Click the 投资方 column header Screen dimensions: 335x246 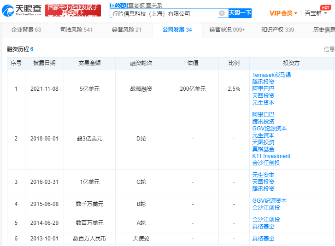[x=291, y=63]
